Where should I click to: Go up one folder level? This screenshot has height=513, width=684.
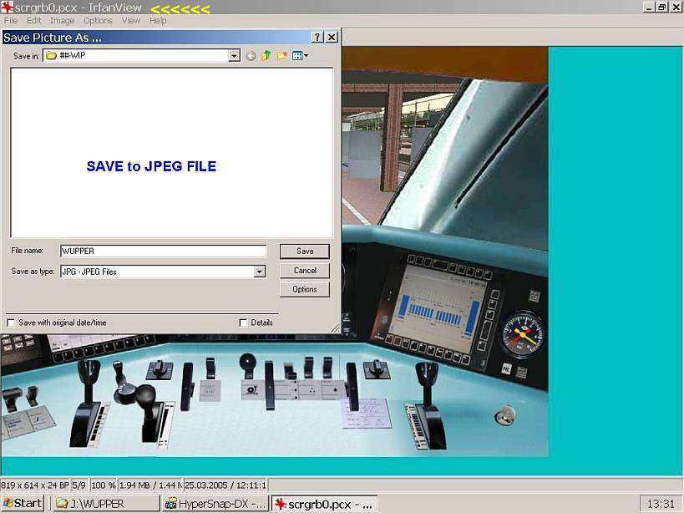pyautogui.click(x=266, y=55)
